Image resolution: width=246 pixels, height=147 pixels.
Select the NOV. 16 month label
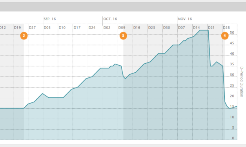(185, 19)
